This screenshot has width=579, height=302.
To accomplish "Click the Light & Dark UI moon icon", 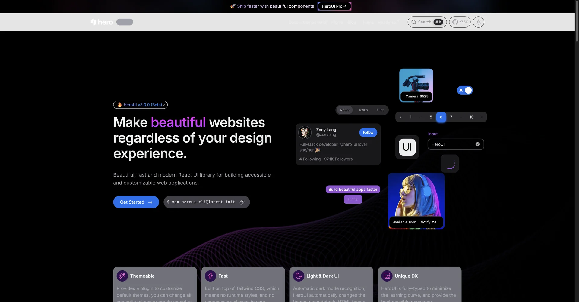I will (x=299, y=276).
